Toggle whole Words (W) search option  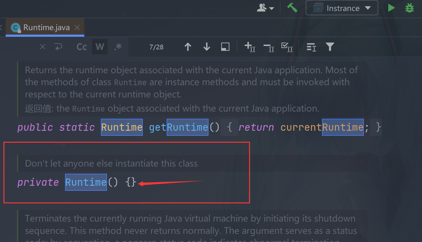point(100,47)
